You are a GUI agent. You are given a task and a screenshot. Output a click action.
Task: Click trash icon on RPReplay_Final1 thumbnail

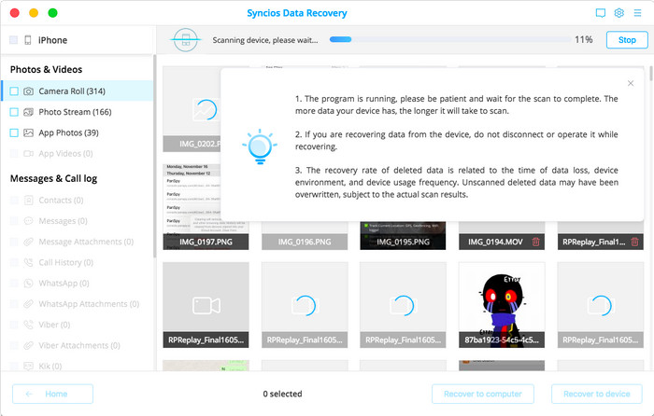[x=634, y=242]
